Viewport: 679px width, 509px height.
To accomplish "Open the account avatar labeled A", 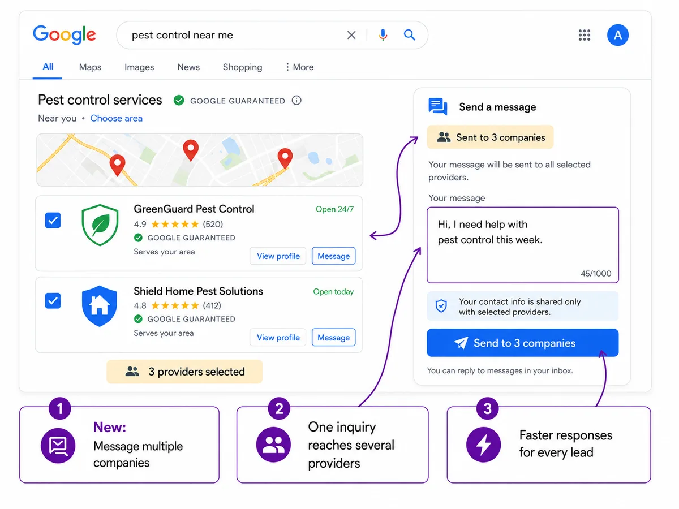I will [x=618, y=35].
